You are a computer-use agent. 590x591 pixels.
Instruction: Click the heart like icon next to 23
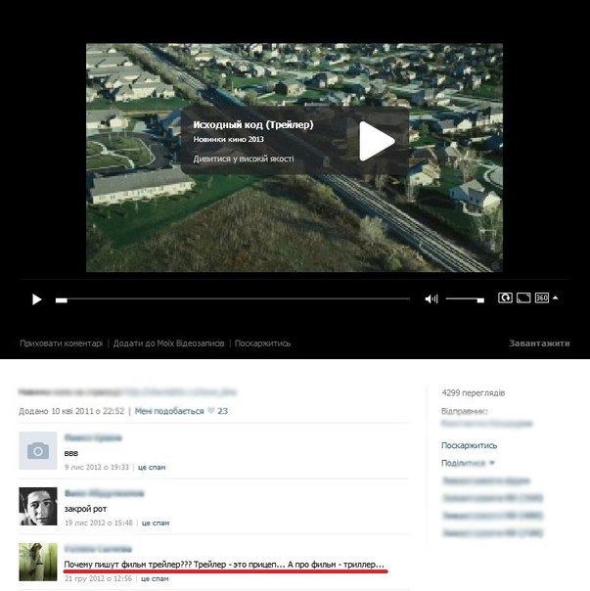pyautogui.click(x=211, y=410)
